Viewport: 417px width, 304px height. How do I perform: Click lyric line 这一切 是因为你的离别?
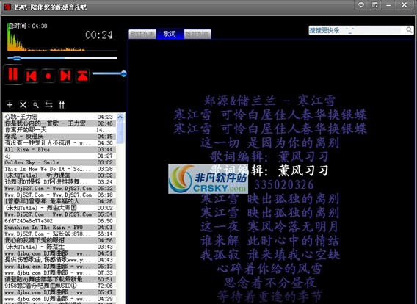click(269, 142)
